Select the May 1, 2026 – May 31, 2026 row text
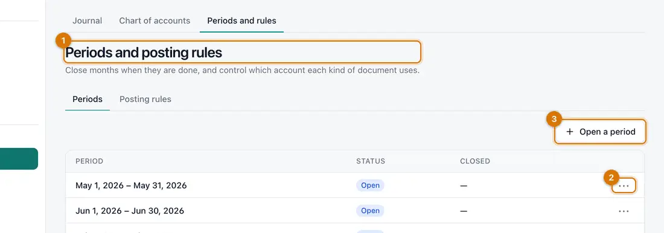The height and width of the screenshot is (233, 664). (x=131, y=185)
